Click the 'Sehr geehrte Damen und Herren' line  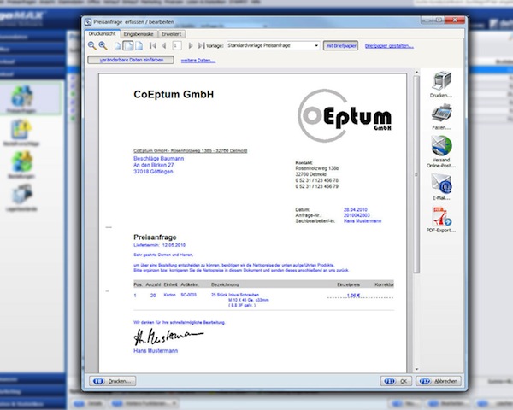[163, 255]
